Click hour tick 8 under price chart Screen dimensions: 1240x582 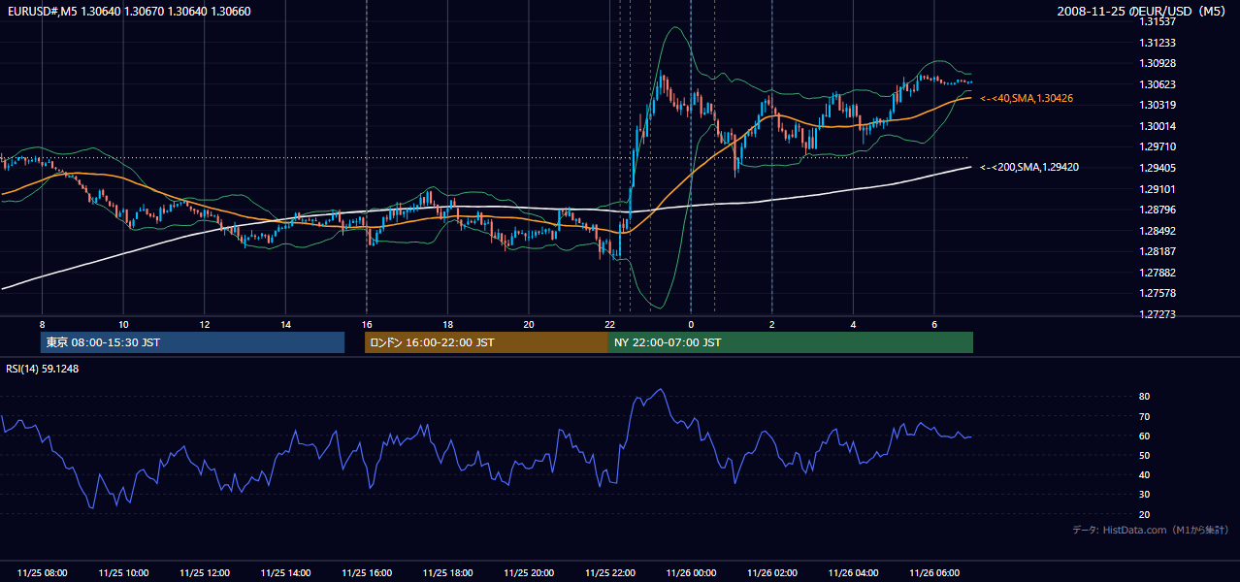coord(43,324)
